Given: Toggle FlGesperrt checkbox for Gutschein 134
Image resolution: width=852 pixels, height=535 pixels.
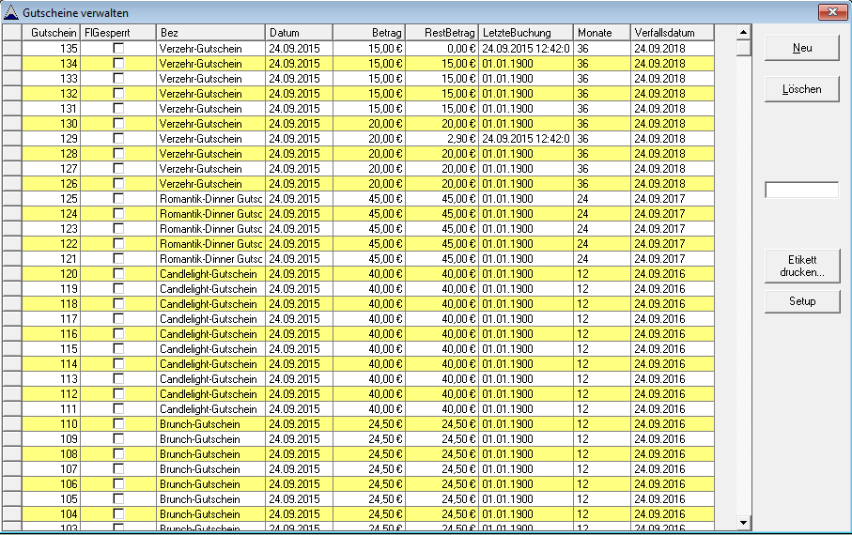Looking at the screenshot, I should 118,64.
